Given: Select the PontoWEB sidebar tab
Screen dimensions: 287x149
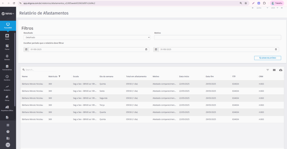Looking at the screenshot, I should (8, 25).
